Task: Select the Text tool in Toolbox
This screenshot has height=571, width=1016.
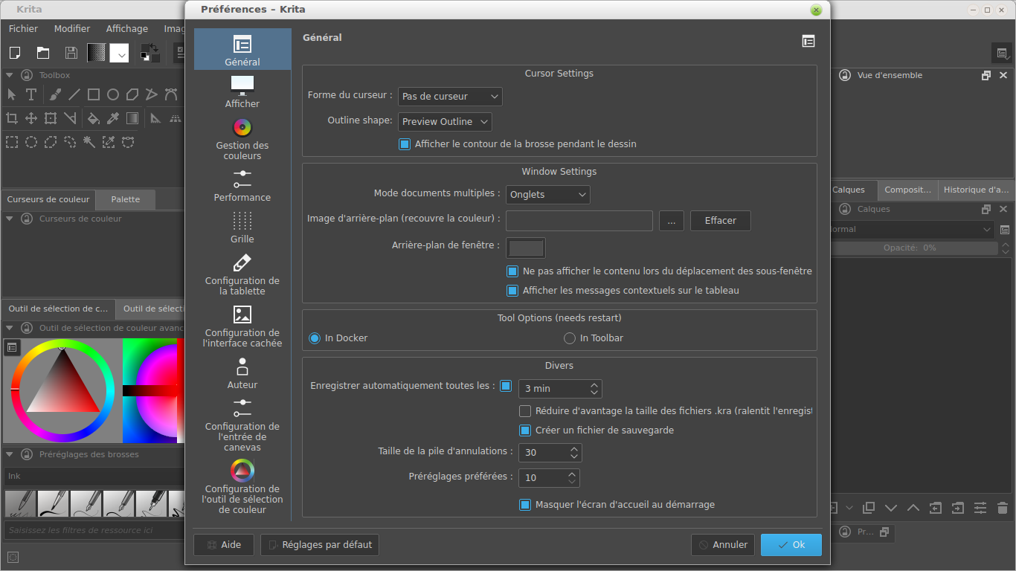Action: coord(31,94)
